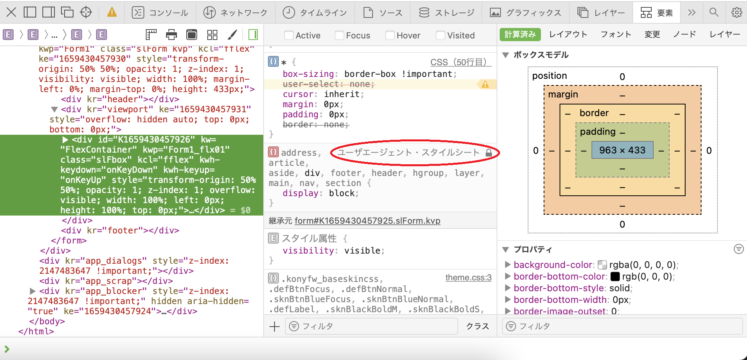Viewport: 747px width, 360px height.
Task: Enable the Hover state checkbox
Action: tap(390, 35)
